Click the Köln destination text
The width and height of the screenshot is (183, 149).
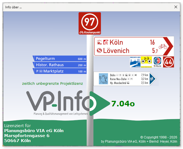pos(116,42)
